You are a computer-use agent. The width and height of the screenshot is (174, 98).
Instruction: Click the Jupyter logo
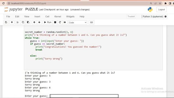pos(13,10)
